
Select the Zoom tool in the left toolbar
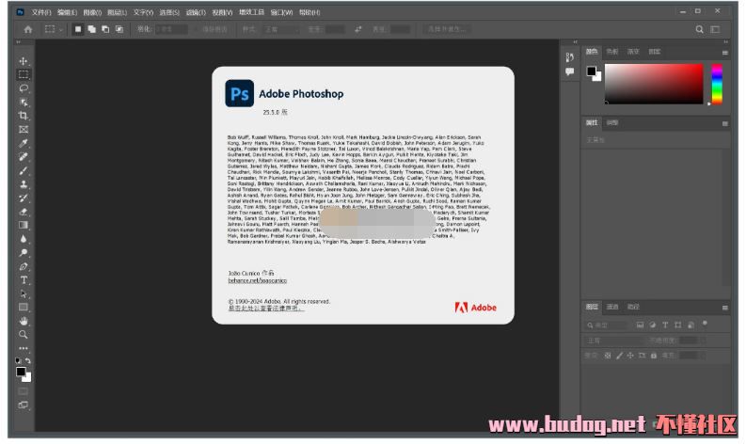click(24, 335)
